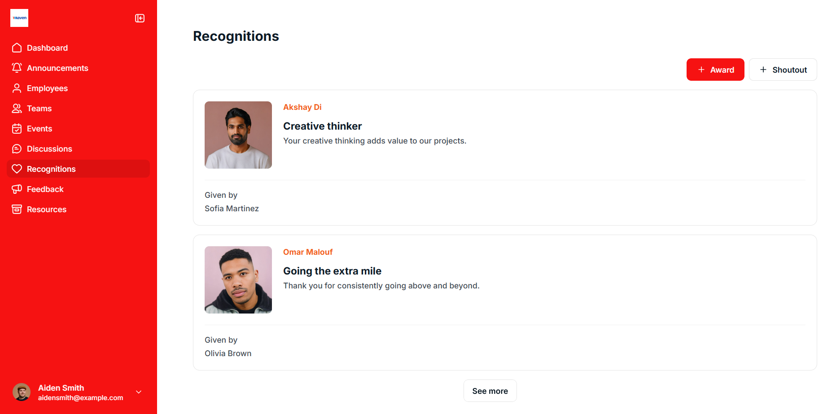Click the Recognitions heart icon
This screenshot has width=823, height=414.
click(x=17, y=169)
